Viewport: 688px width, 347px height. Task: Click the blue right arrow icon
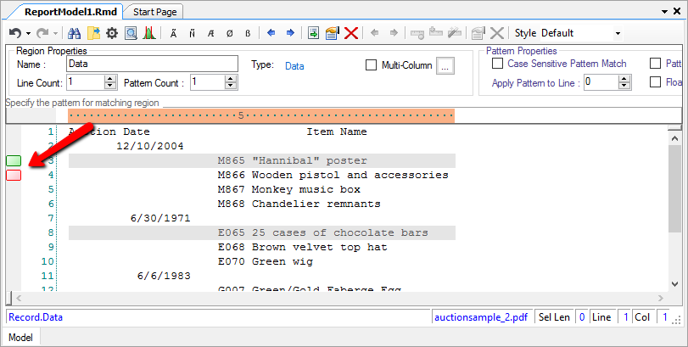(290, 33)
